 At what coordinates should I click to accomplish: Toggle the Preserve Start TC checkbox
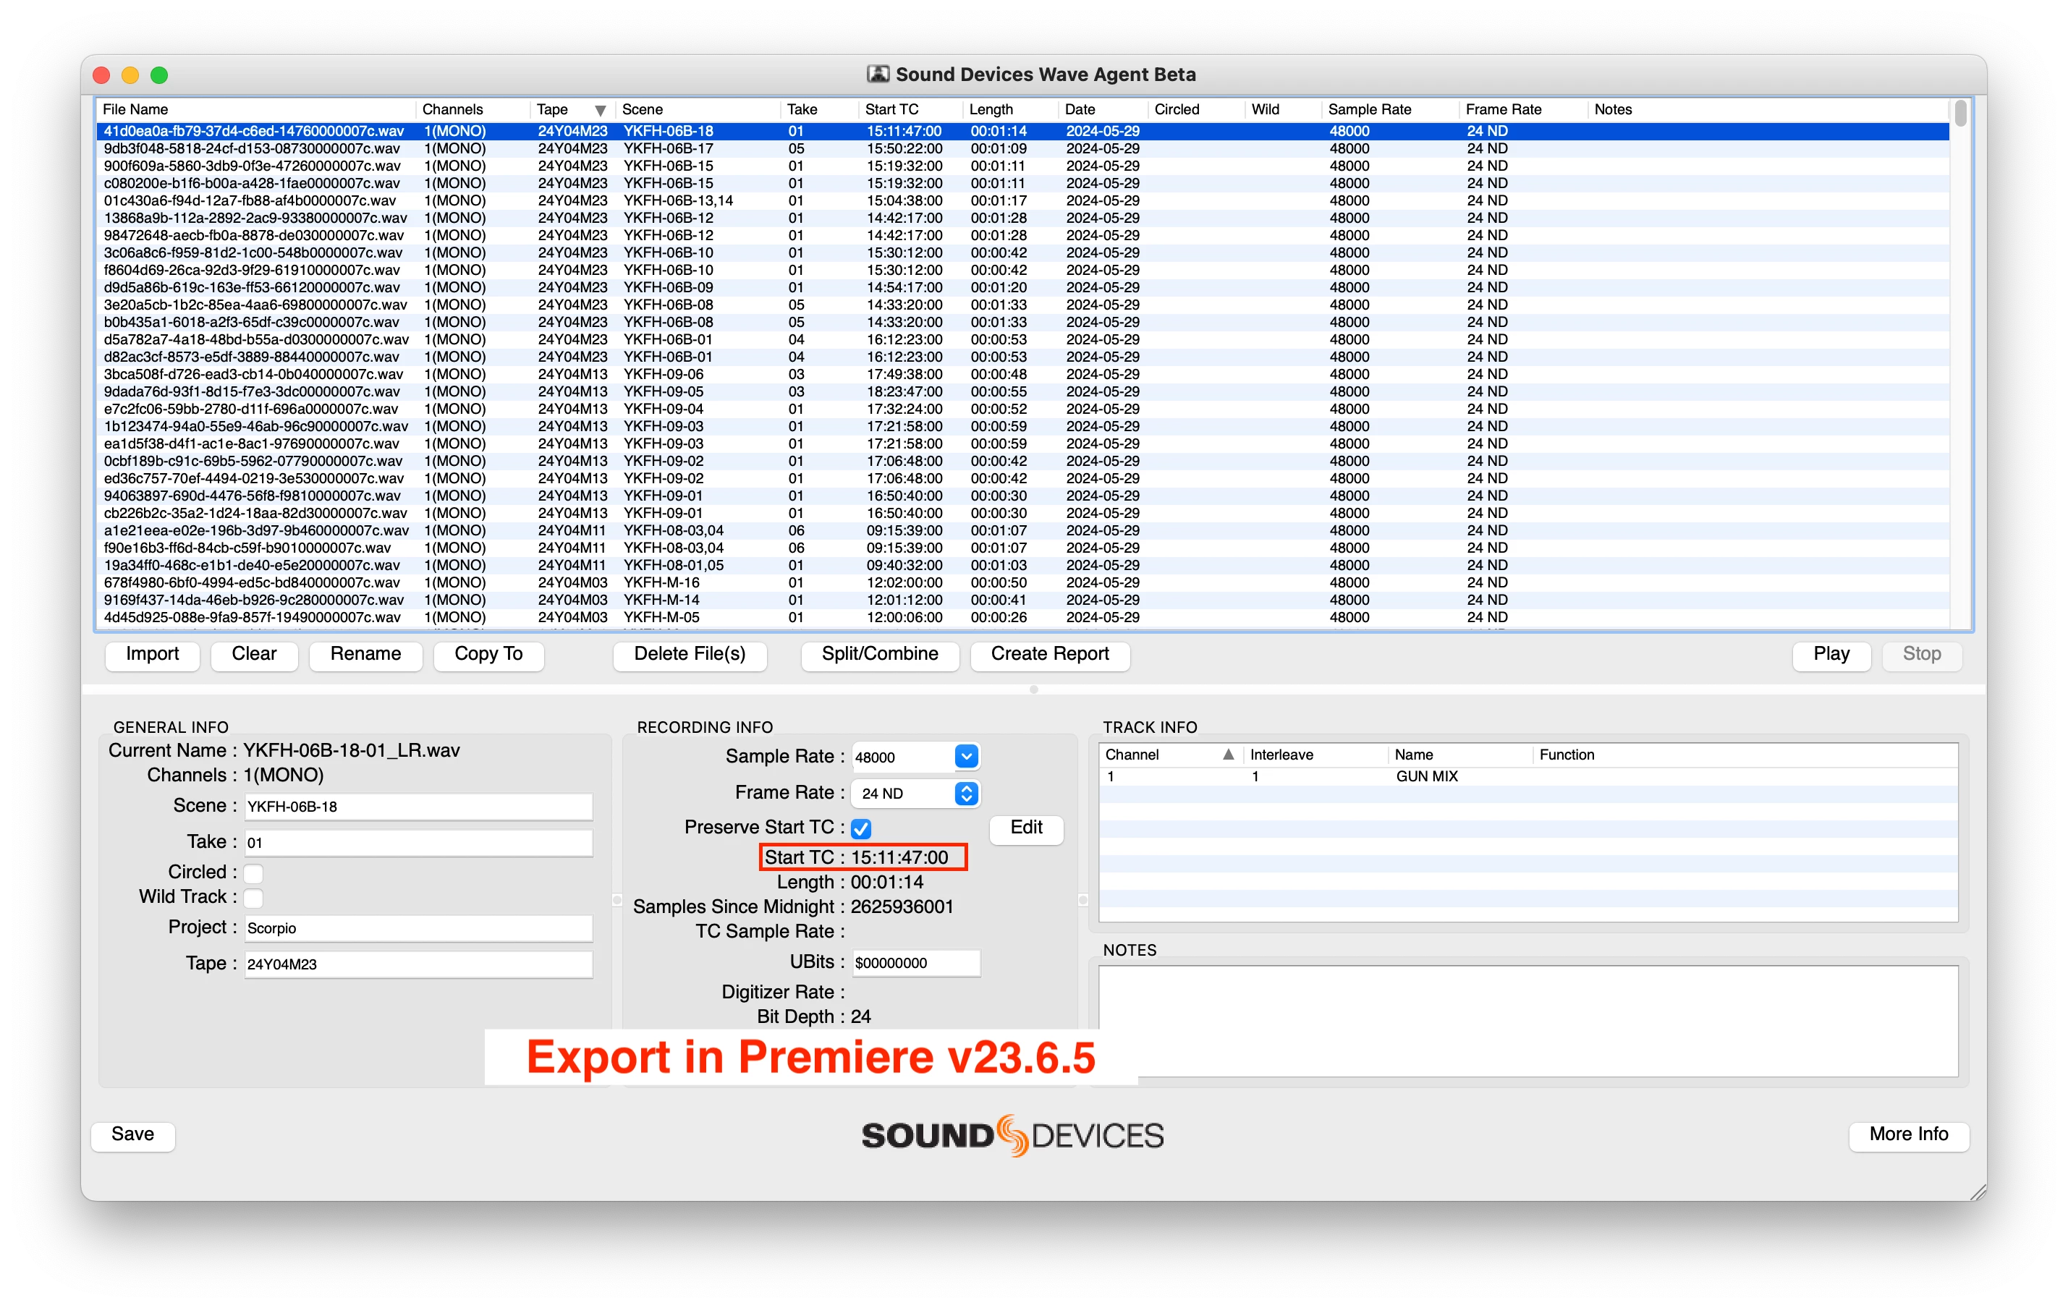pos(861,829)
